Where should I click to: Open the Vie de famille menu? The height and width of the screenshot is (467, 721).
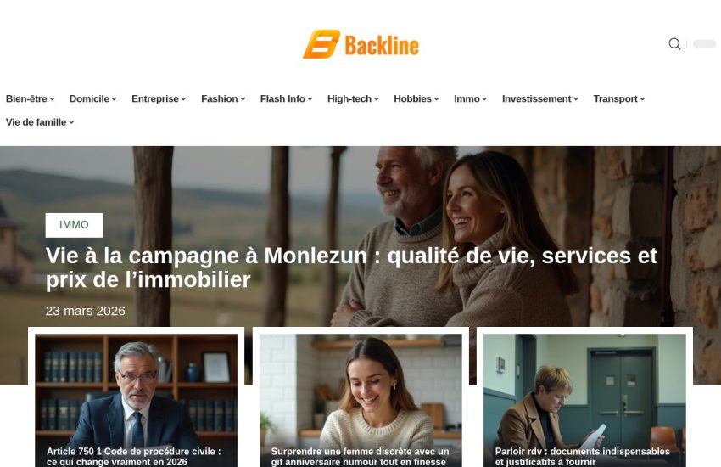(x=40, y=122)
